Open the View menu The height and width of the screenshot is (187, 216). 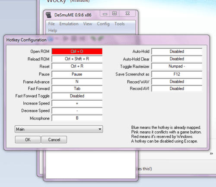tap(88, 24)
